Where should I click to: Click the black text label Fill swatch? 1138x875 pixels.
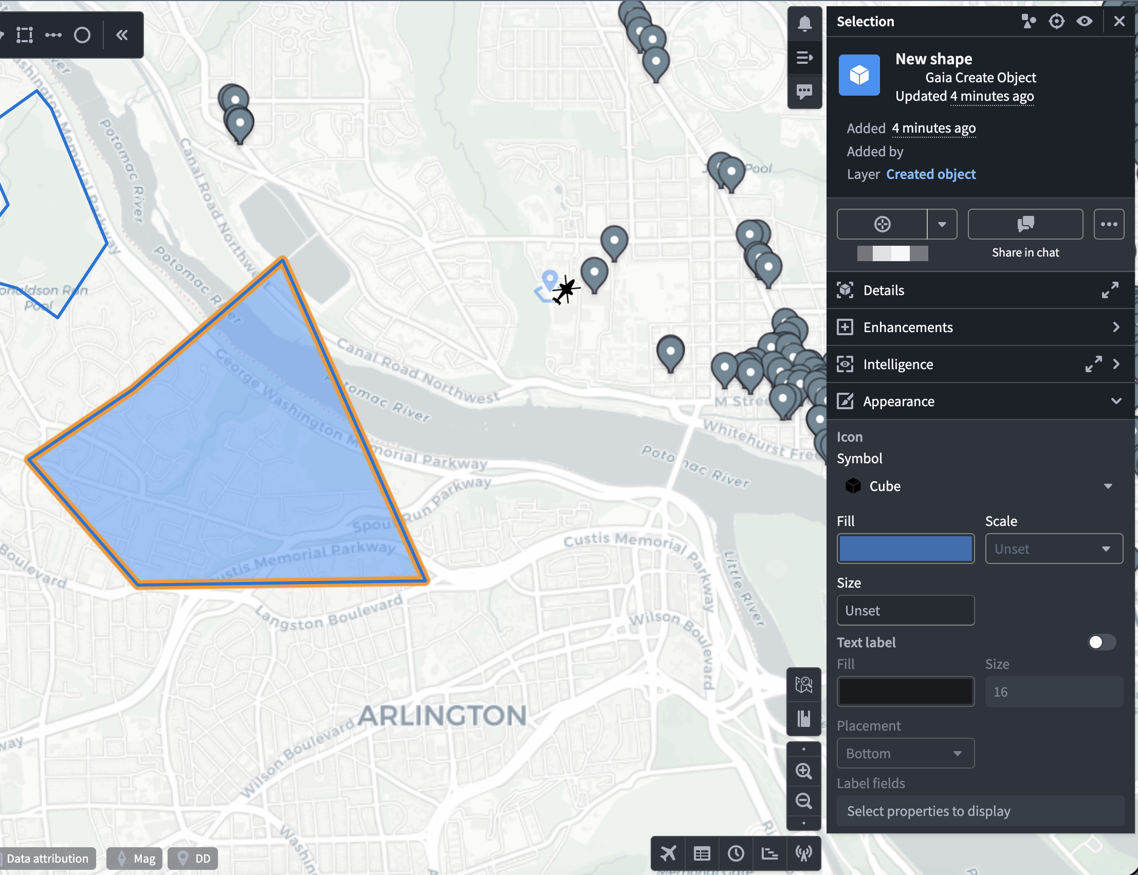point(905,691)
